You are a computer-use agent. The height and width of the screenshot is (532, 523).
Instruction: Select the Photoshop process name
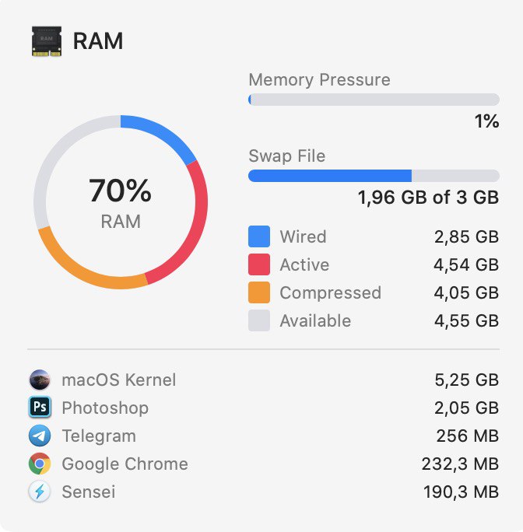click(x=105, y=408)
